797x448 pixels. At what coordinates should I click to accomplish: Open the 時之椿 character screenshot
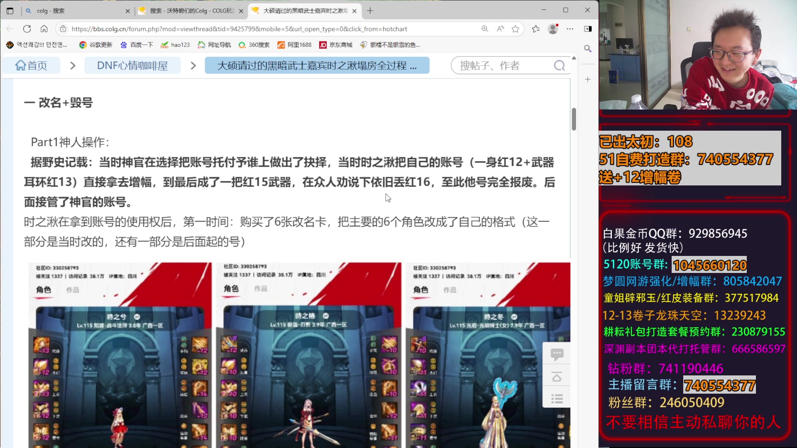click(308, 355)
